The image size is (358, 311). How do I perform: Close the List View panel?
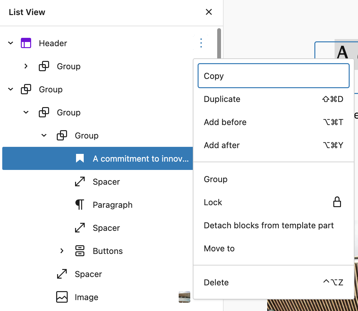pyautogui.click(x=209, y=12)
